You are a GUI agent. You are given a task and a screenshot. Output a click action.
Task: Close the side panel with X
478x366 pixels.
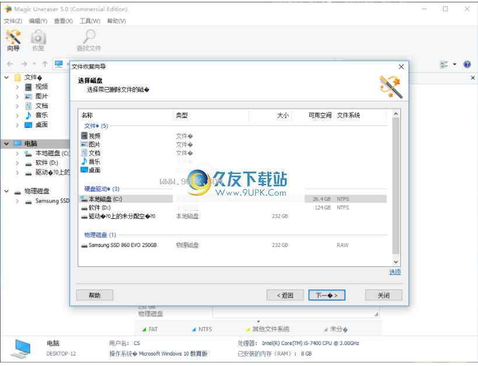click(x=473, y=78)
